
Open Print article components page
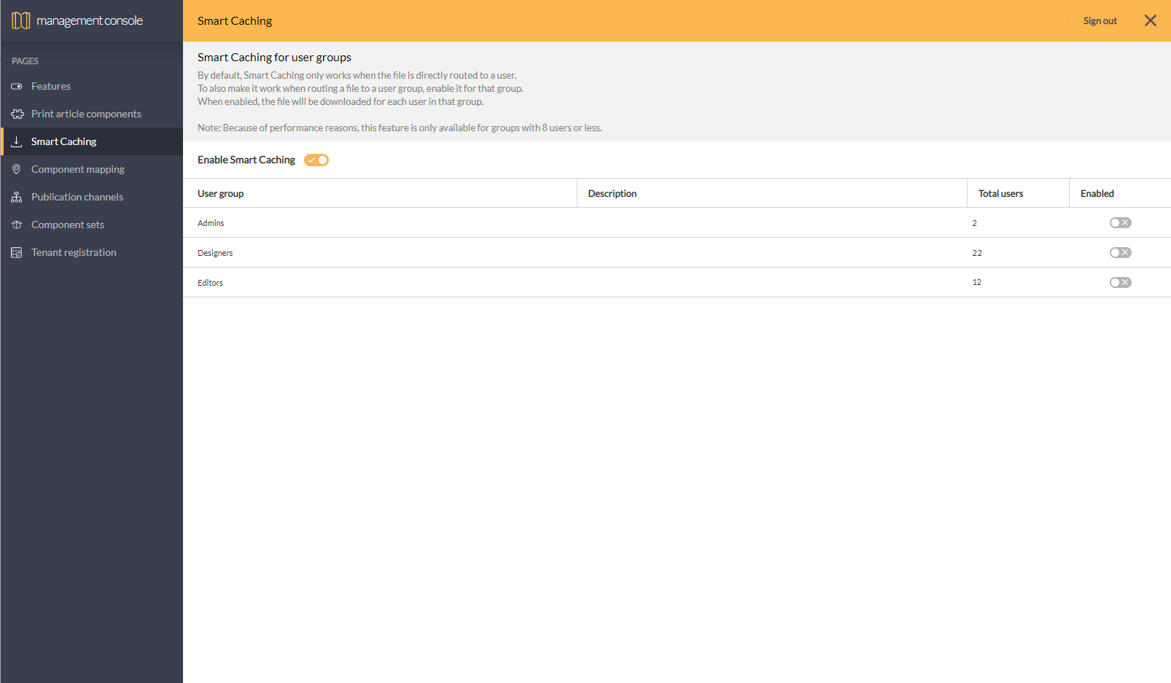coord(92,114)
